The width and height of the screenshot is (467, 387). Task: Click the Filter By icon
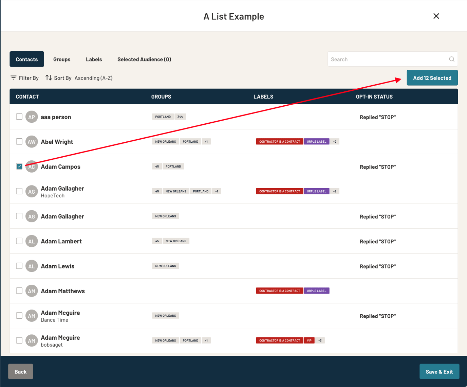point(13,78)
